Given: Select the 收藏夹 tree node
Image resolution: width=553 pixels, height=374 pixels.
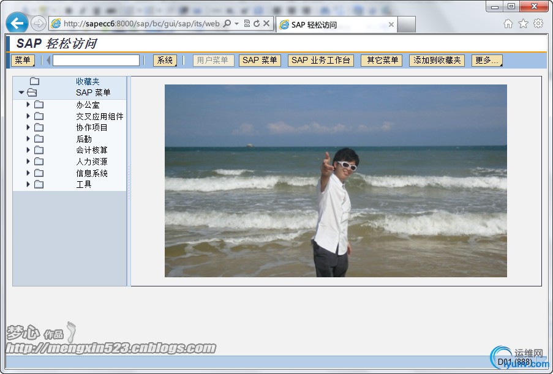Looking at the screenshot, I should tap(88, 81).
